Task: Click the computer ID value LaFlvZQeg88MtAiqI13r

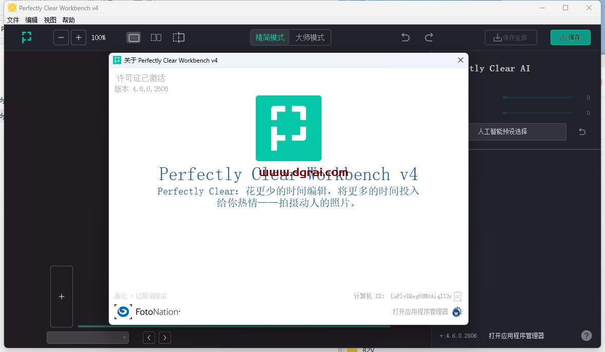Action: (421, 296)
